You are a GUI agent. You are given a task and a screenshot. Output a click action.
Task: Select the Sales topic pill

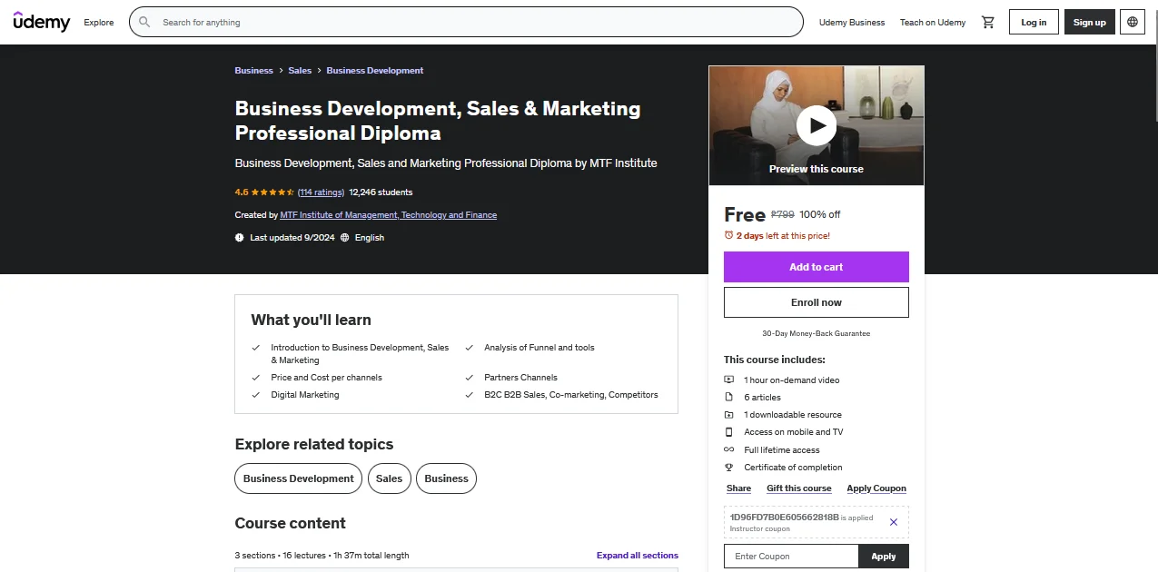pyautogui.click(x=389, y=478)
